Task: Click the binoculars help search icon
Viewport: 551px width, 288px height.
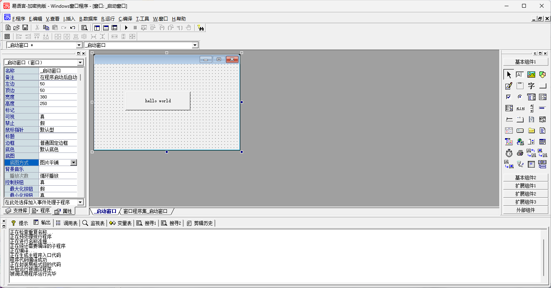Action: [x=201, y=27]
